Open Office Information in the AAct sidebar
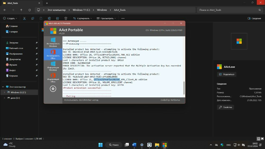265x149 pixels. 53,78
